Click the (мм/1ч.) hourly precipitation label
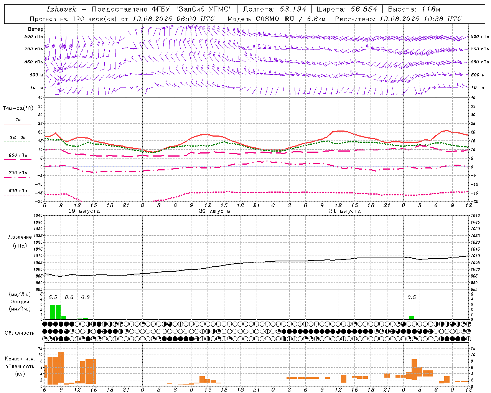This screenshot has height=393, width=491. (x=20, y=309)
